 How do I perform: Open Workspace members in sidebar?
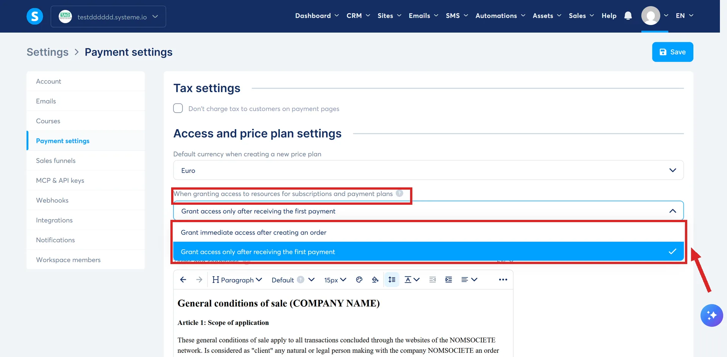(86, 260)
